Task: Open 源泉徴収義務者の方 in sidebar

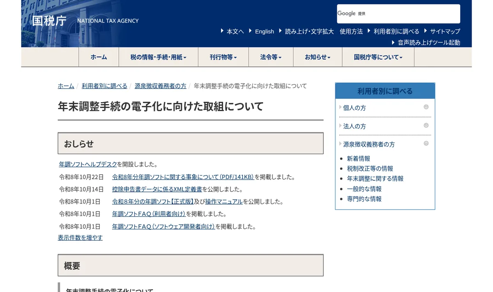Action: [369, 144]
